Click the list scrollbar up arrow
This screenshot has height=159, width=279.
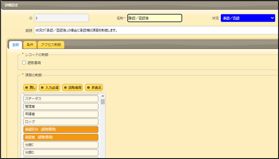pyautogui.click(x=103, y=96)
